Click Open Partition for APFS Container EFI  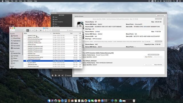click(149, 57)
